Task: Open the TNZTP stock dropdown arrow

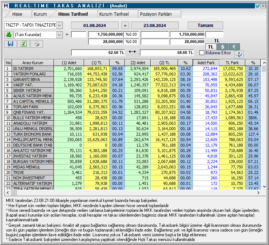Action: 59,26
